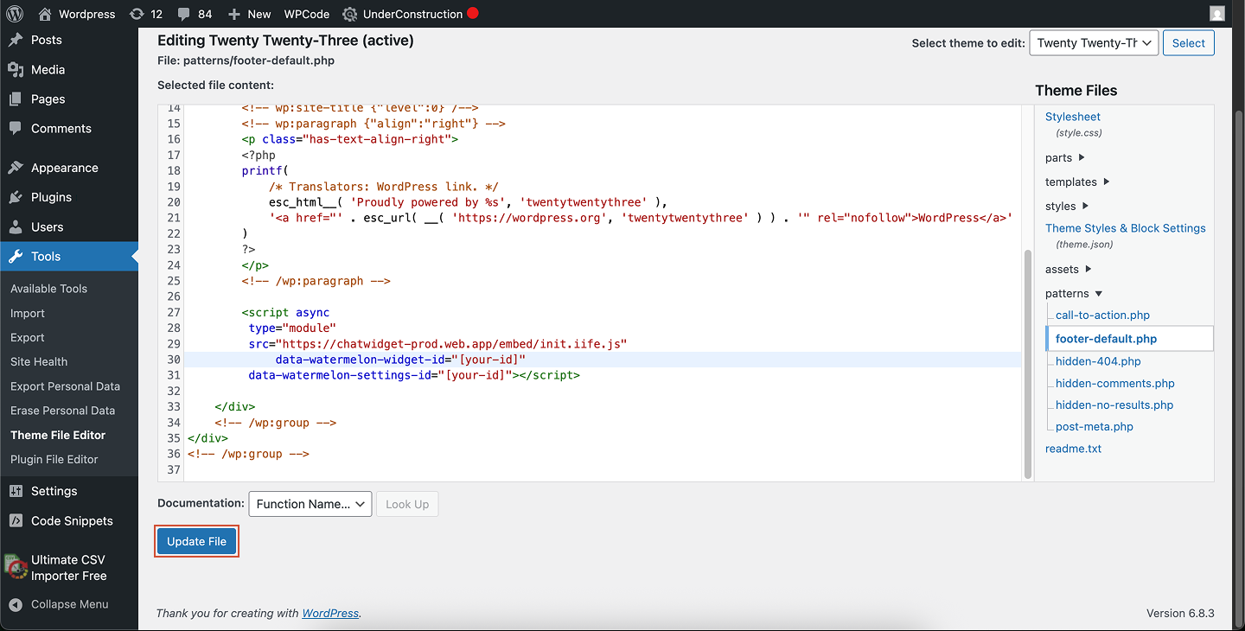Screen dimensions: 1245x631
Task: Click the user avatar top right
Action: pyautogui.click(x=1216, y=12)
